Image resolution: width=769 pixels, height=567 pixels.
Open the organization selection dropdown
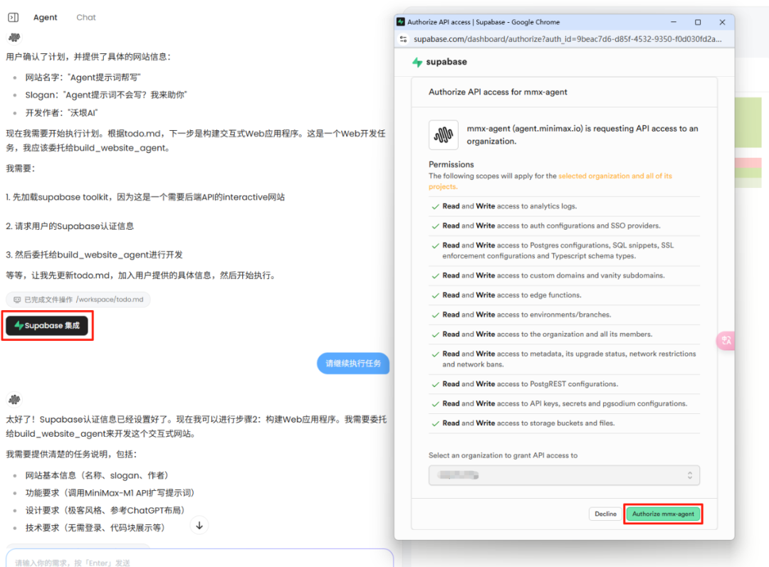[x=564, y=475]
